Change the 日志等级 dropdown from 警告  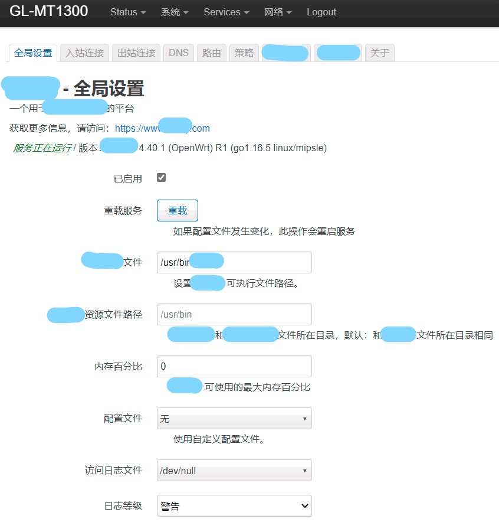click(x=234, y=506)
